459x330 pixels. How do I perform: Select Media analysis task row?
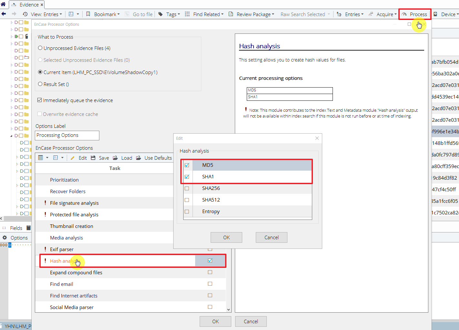pyautogui.click(x=105, y=238)
